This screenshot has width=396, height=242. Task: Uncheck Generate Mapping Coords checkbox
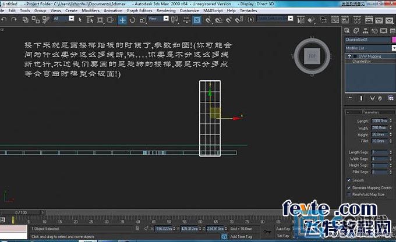click(x=349, y=188)
